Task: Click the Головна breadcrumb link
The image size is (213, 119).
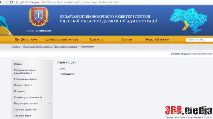Action: click(16, 47)
